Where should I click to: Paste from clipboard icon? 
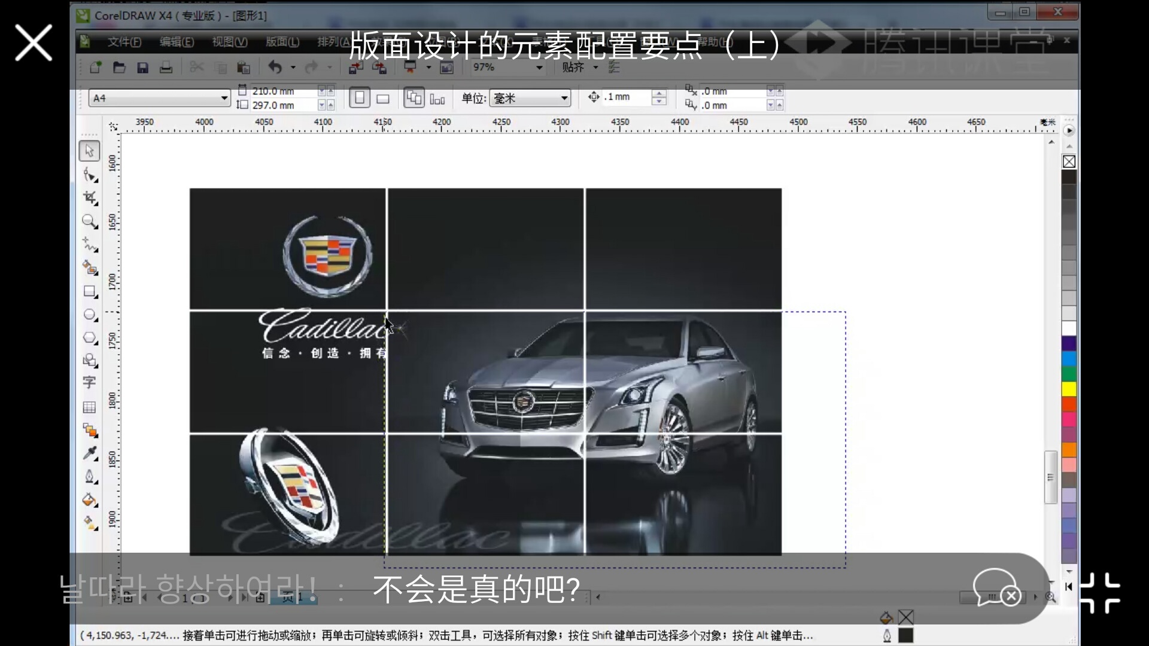pyautogui.click(x=243, y=68)
